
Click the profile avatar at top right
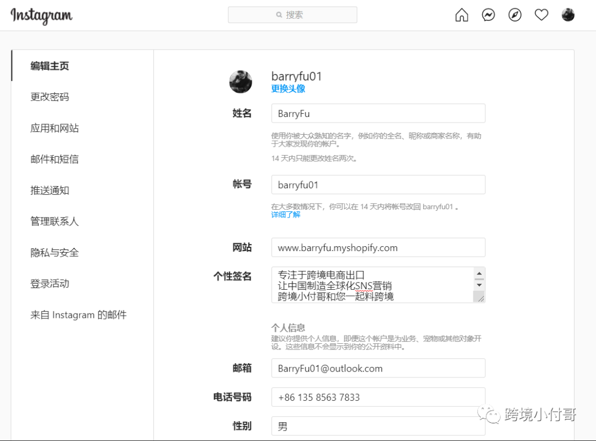coord(567,15)
